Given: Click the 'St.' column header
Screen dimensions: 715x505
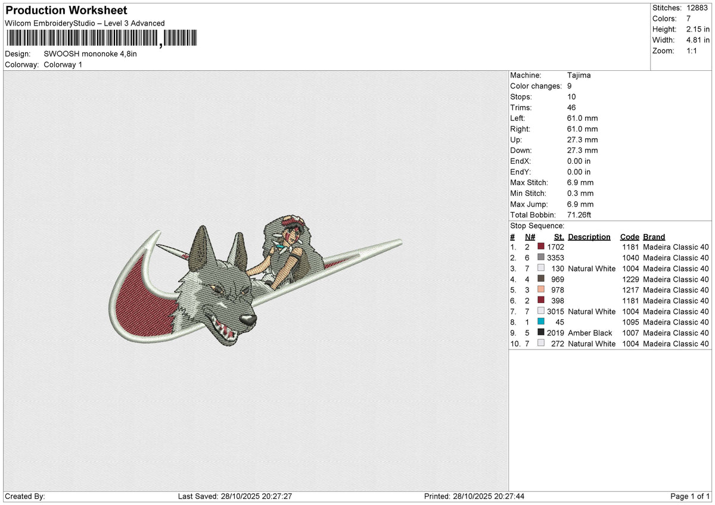Looking at the screenshot, I should coord(559,236).
